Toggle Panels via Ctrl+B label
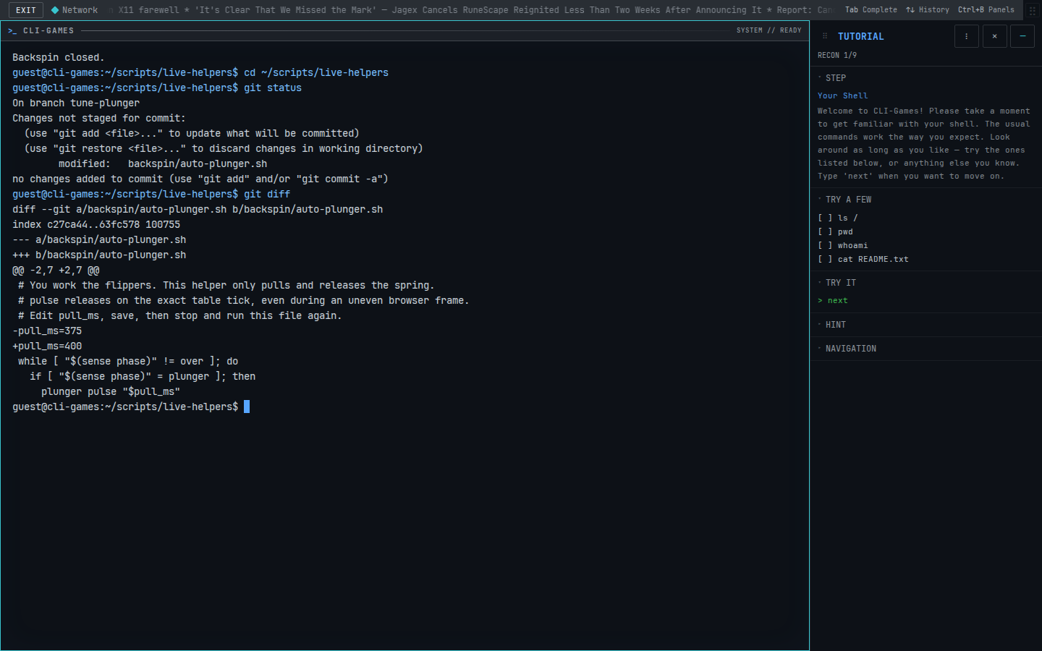The height and width of the screenshot is (651, 1042). point(986,10)
